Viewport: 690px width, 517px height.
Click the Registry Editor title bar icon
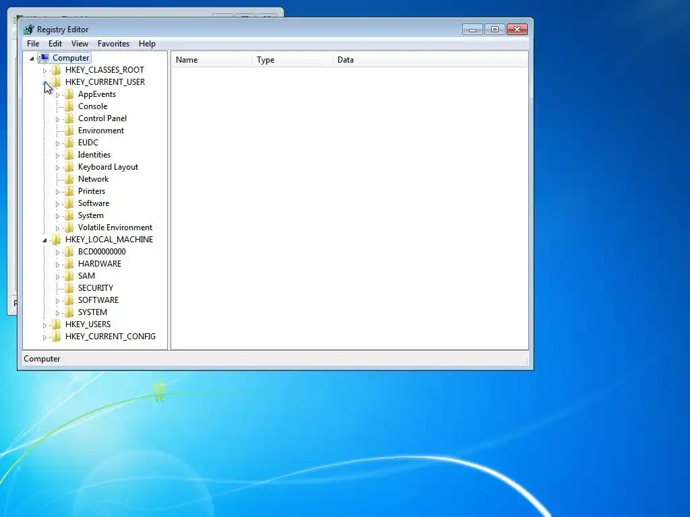click(28, 30)
